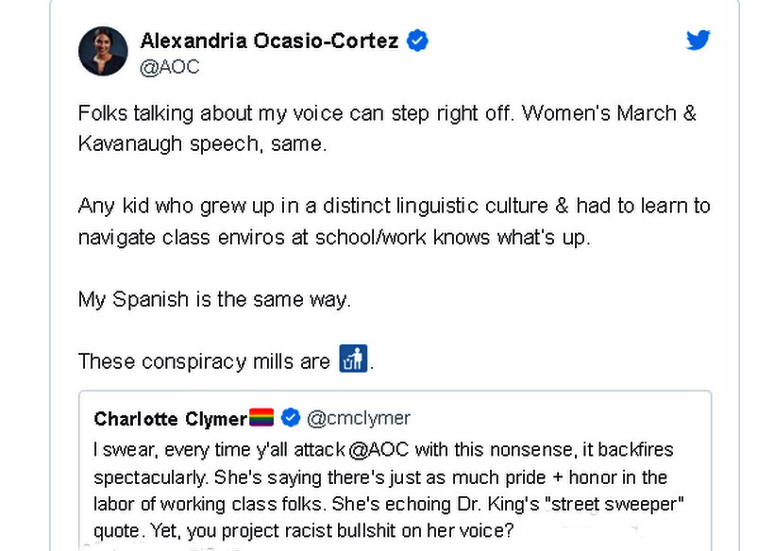Click the rainbow flag emoji
This screenshot has width=774, height=551.
261,418
